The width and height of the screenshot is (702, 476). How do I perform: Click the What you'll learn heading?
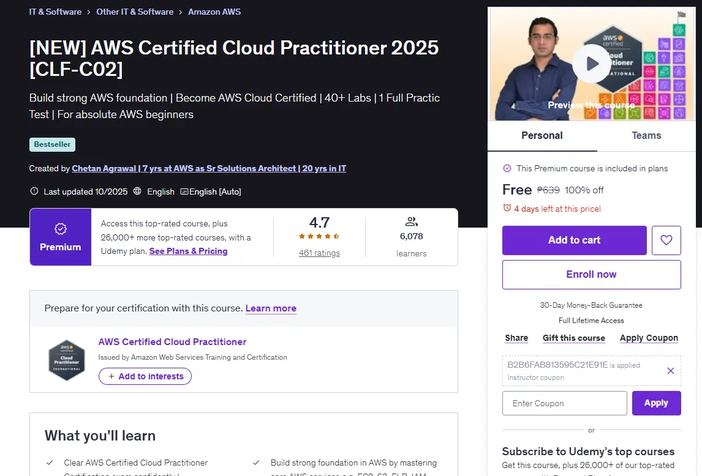pos(100,436)
